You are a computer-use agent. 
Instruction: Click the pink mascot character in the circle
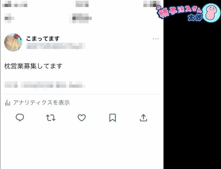(x=211, y=13)
